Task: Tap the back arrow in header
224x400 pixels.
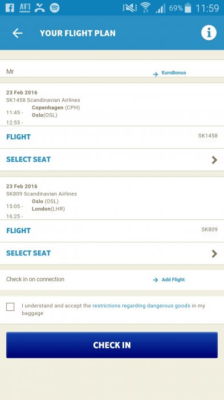Action: click(x=17, y=33)
